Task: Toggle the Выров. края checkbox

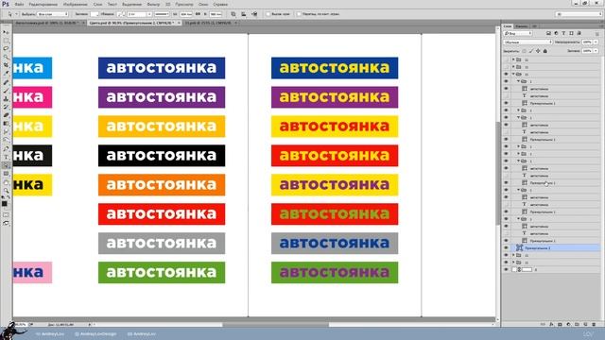Action: [x=268, y=14]
